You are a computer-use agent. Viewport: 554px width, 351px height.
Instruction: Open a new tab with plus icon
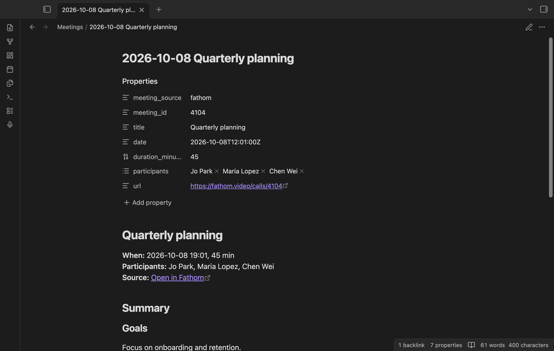point(159,9)
